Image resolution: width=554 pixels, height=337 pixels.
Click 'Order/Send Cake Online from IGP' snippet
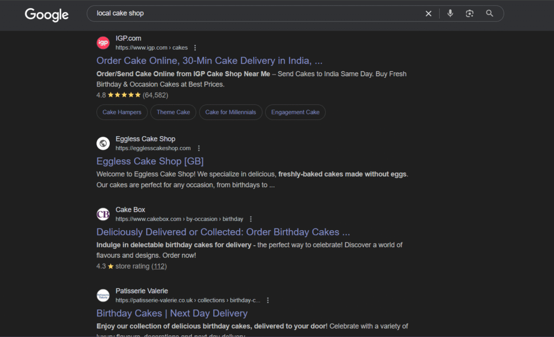pyautogui.click(x=183, y=74)
